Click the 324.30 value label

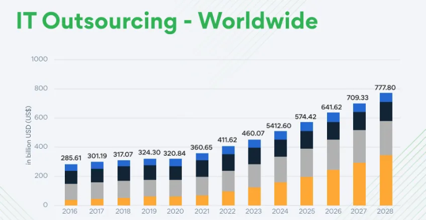149,152
